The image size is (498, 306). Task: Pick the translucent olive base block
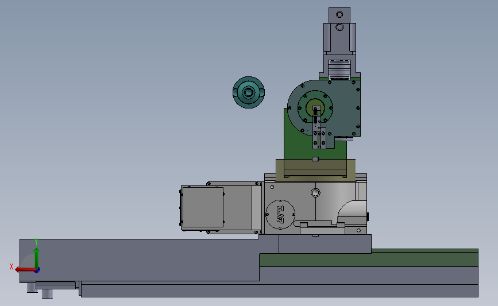(x=315, y=171)
